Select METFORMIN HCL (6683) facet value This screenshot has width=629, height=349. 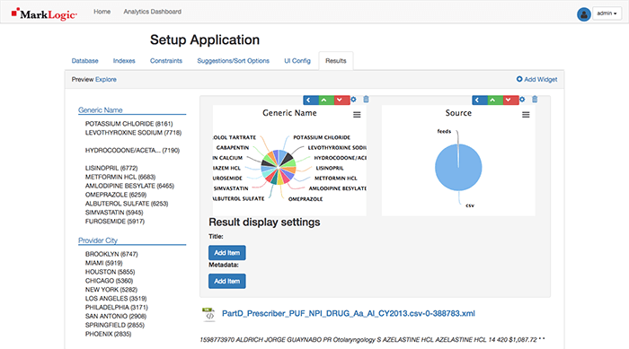[x=120, y=177]
